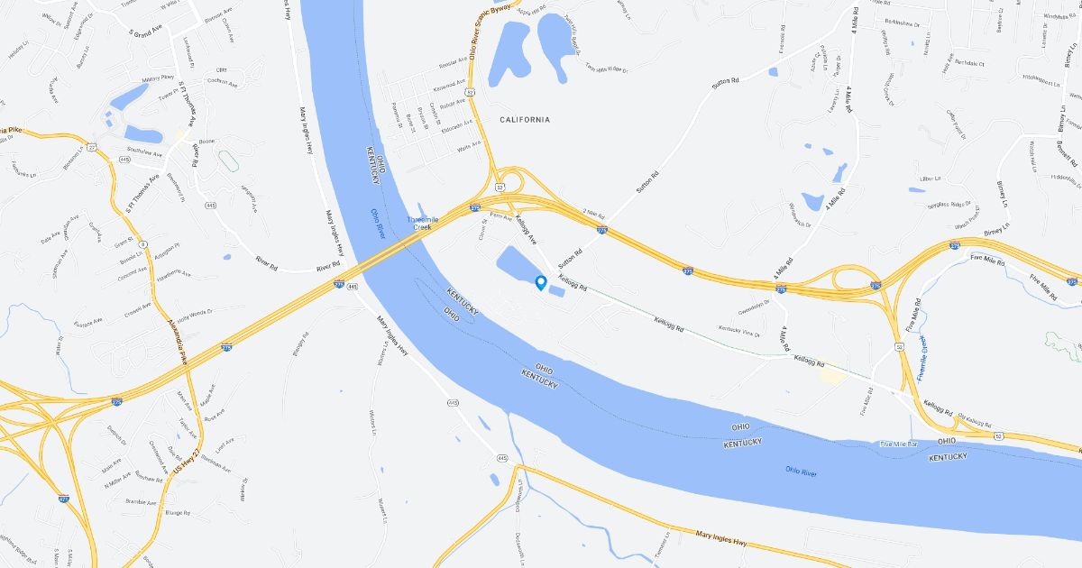Click the Military Pkwy street label

point(159,78)
